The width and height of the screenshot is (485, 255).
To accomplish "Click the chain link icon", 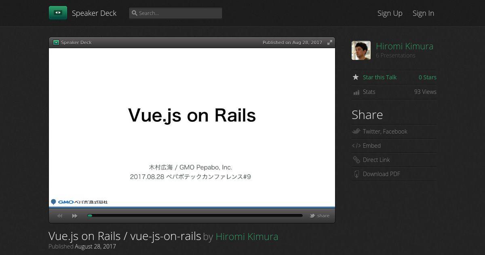I will pos(356,160).
